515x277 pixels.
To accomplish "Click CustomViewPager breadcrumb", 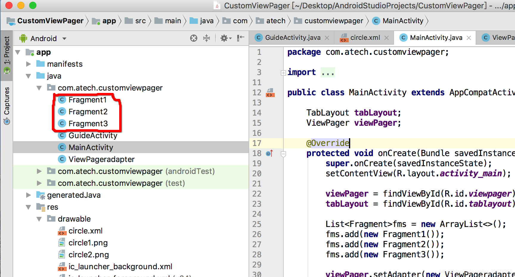I will coord(45,21).
